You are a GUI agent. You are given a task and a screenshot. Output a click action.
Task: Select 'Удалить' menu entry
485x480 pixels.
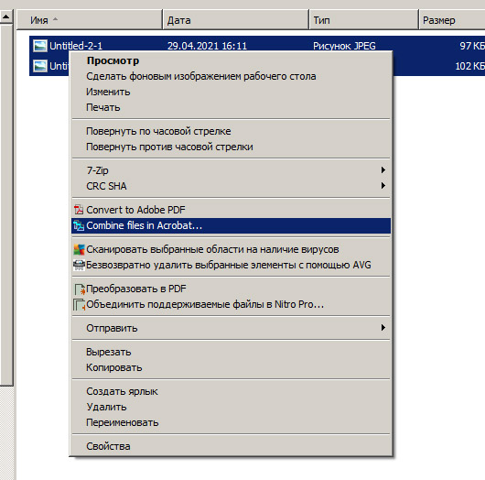tap(231, 407)
